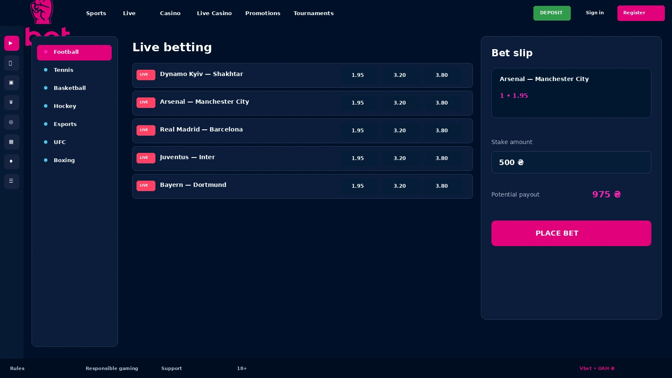Viewport: 672px width, 378px height.
Task: Select Tennis in sports list
Action: click(x=74, y=70)
